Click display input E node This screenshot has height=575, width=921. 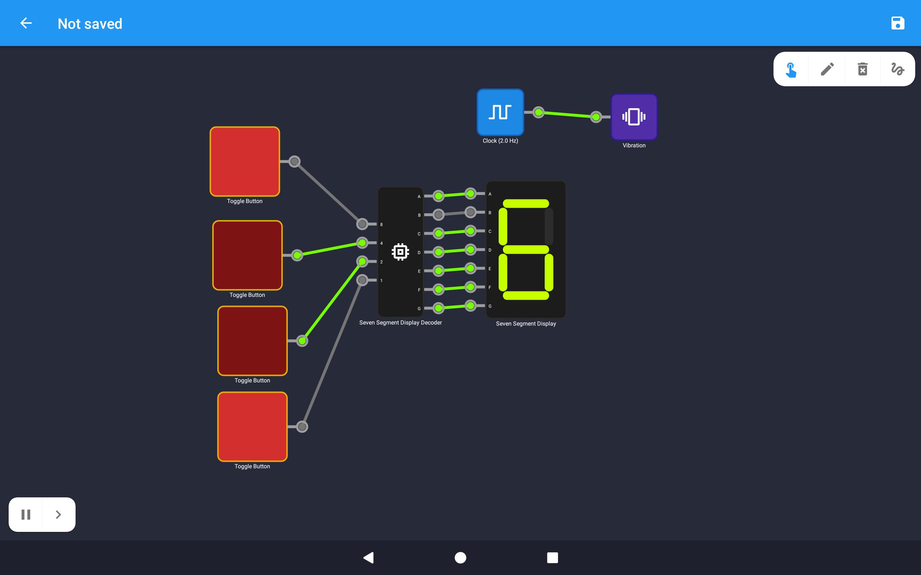(x=471, y=268)
